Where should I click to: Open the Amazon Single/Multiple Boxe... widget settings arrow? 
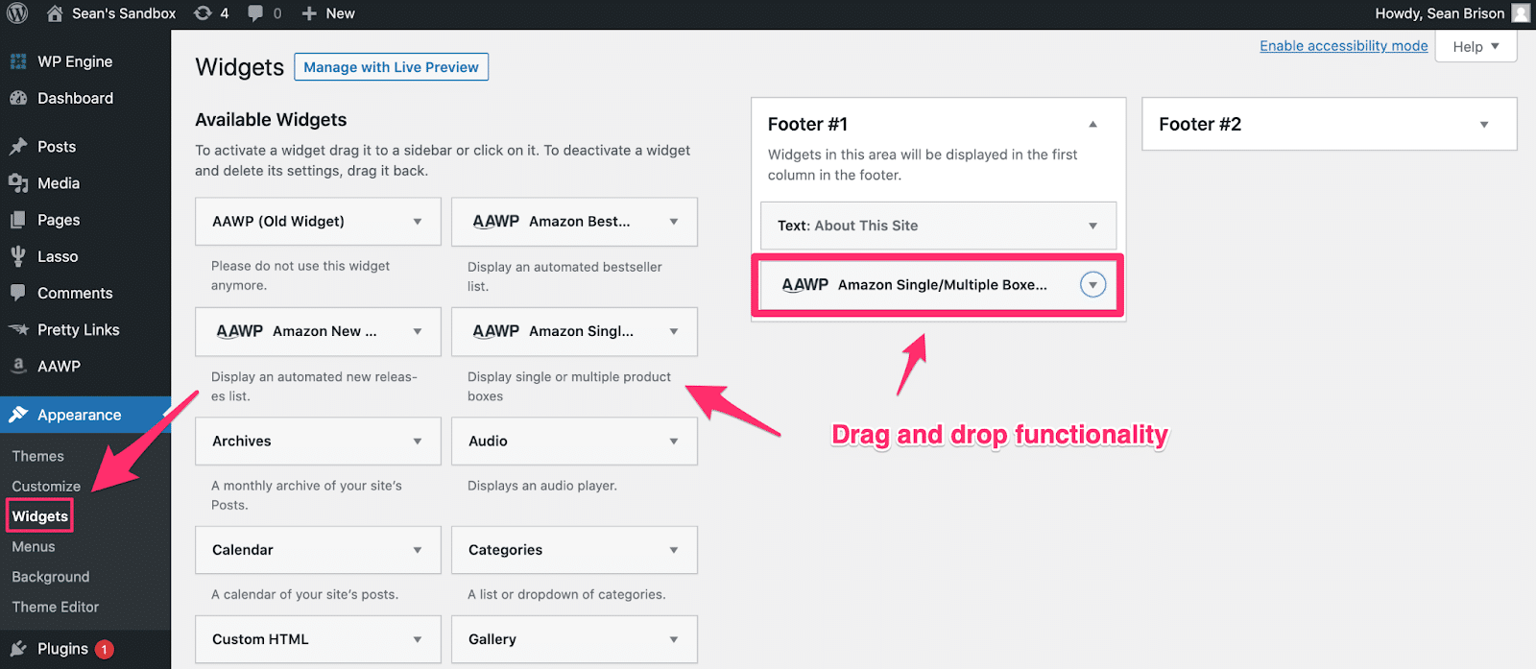1092,285
